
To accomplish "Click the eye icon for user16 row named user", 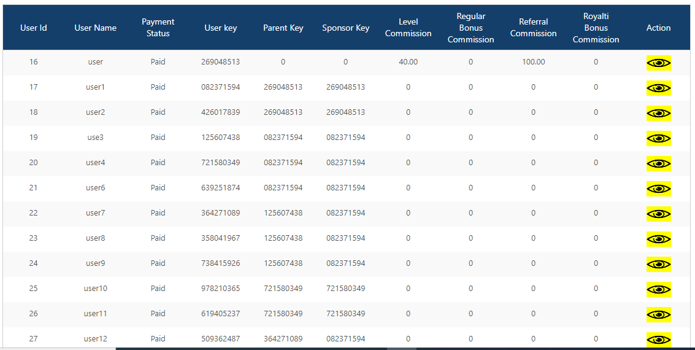I will tap(658, 63).
